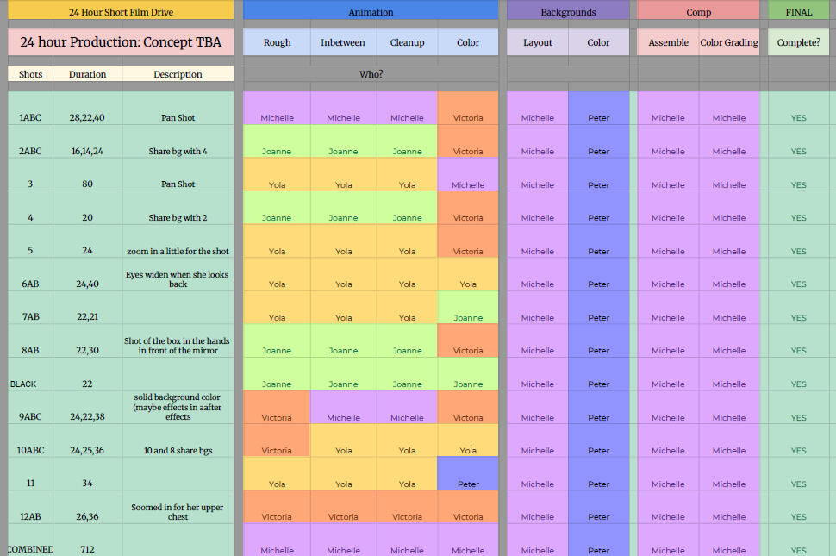Click the Cleanup column header
The width and height of the screenshot is (836, 556).
click(407, 42)
